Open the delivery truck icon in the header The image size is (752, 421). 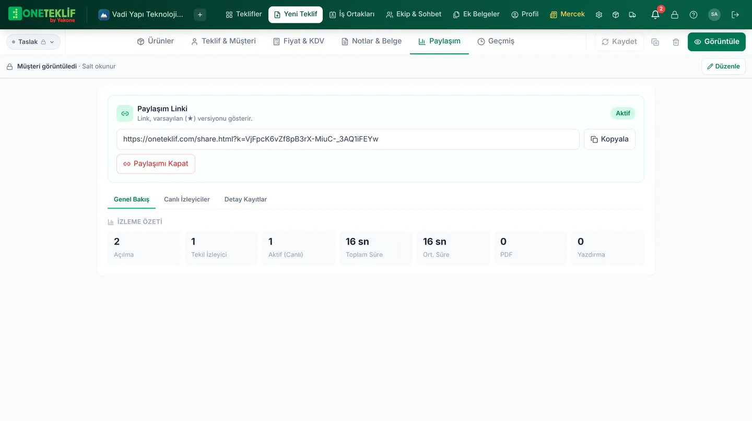(x=632, y=15)
